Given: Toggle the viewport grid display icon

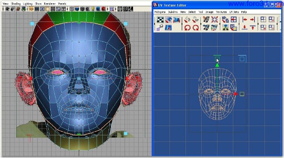Looking at the screenshot, I should [x=31, y=9].
